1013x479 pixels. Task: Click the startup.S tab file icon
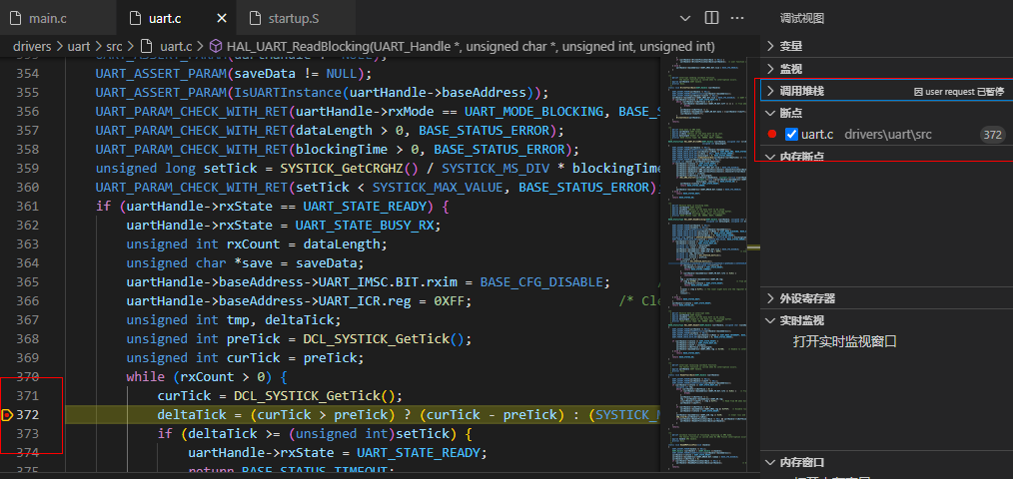tap(255, 18)
